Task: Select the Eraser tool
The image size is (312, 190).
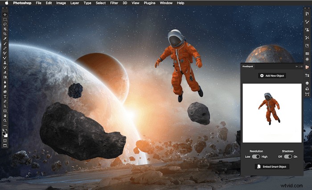Action: [5, 72]
